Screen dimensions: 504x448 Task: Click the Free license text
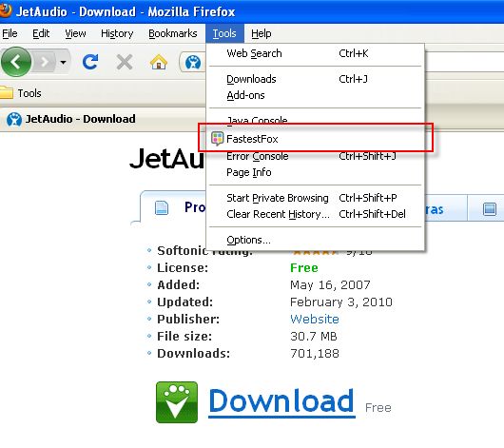[x=304, y=267]
